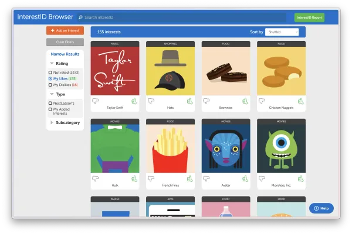Click the Clear Filters button
The width and height of the screenshot is (352, 234).
coord(65,42)
